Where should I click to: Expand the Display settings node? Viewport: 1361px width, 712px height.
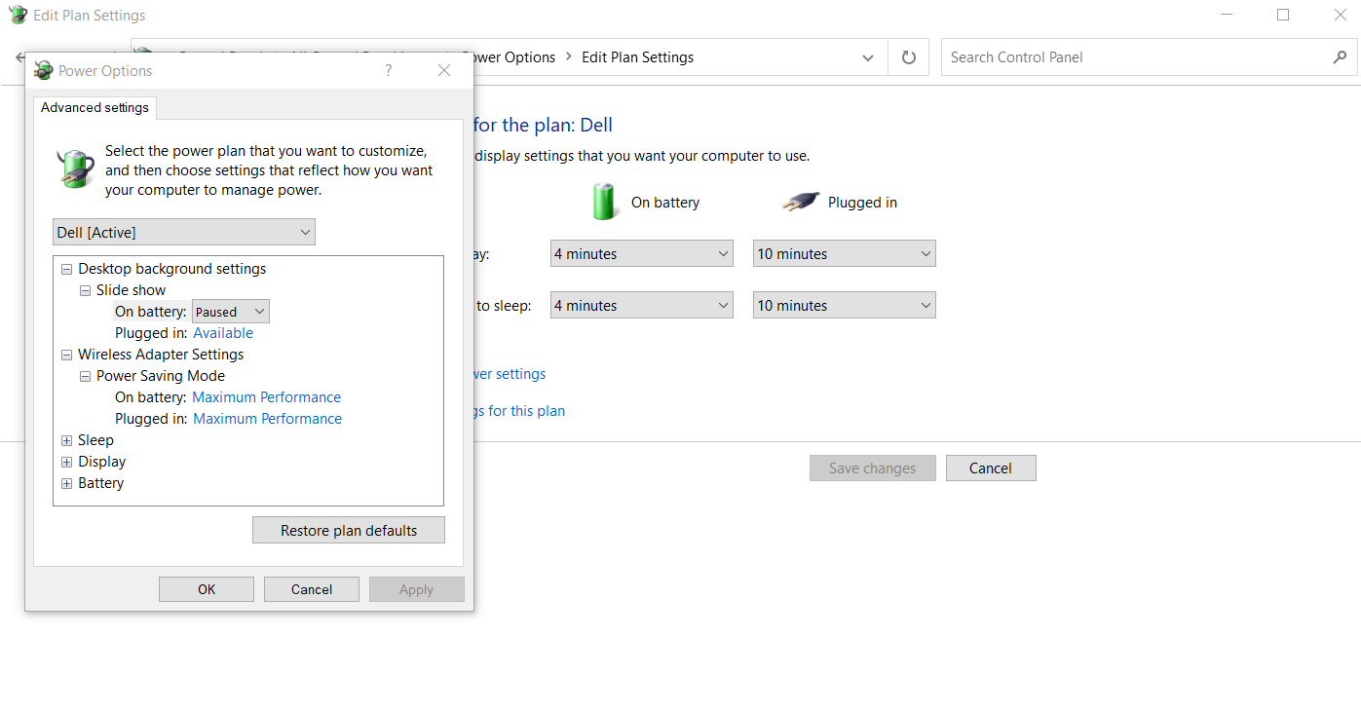pyautogui.click(x=66, y=461)
